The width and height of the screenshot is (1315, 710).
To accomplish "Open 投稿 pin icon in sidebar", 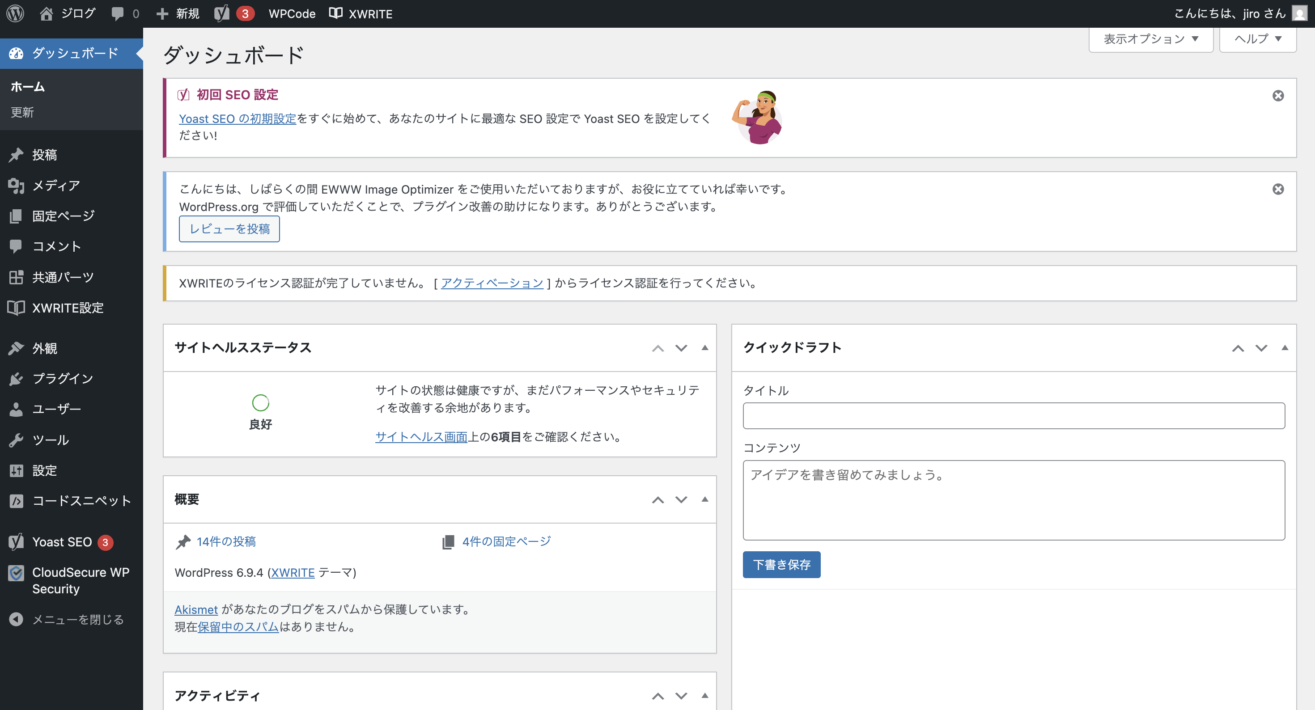I will point(17,155).
